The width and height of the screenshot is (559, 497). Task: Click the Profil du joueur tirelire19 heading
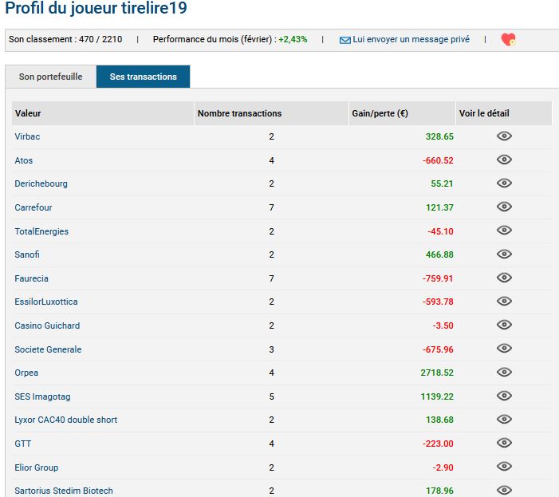(x=96, y=8)
